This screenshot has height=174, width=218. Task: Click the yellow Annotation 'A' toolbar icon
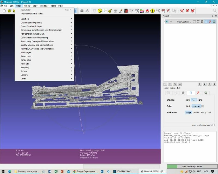point(100,11)
